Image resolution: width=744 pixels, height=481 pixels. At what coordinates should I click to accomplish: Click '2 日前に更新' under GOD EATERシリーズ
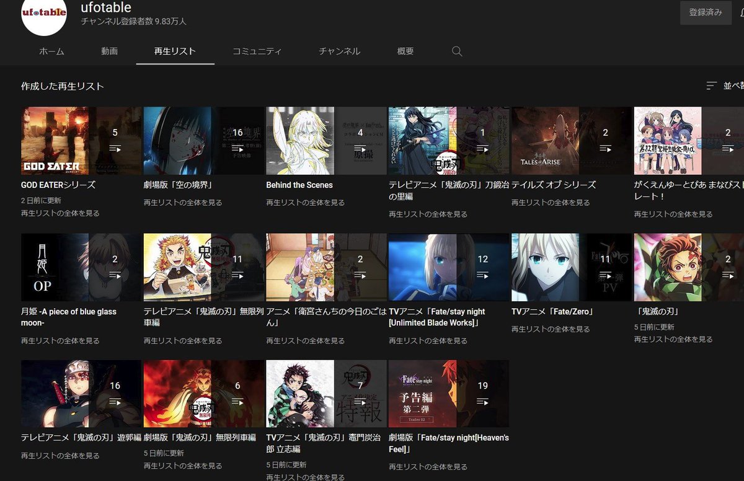pyautogui.click(x=41, y=201)
